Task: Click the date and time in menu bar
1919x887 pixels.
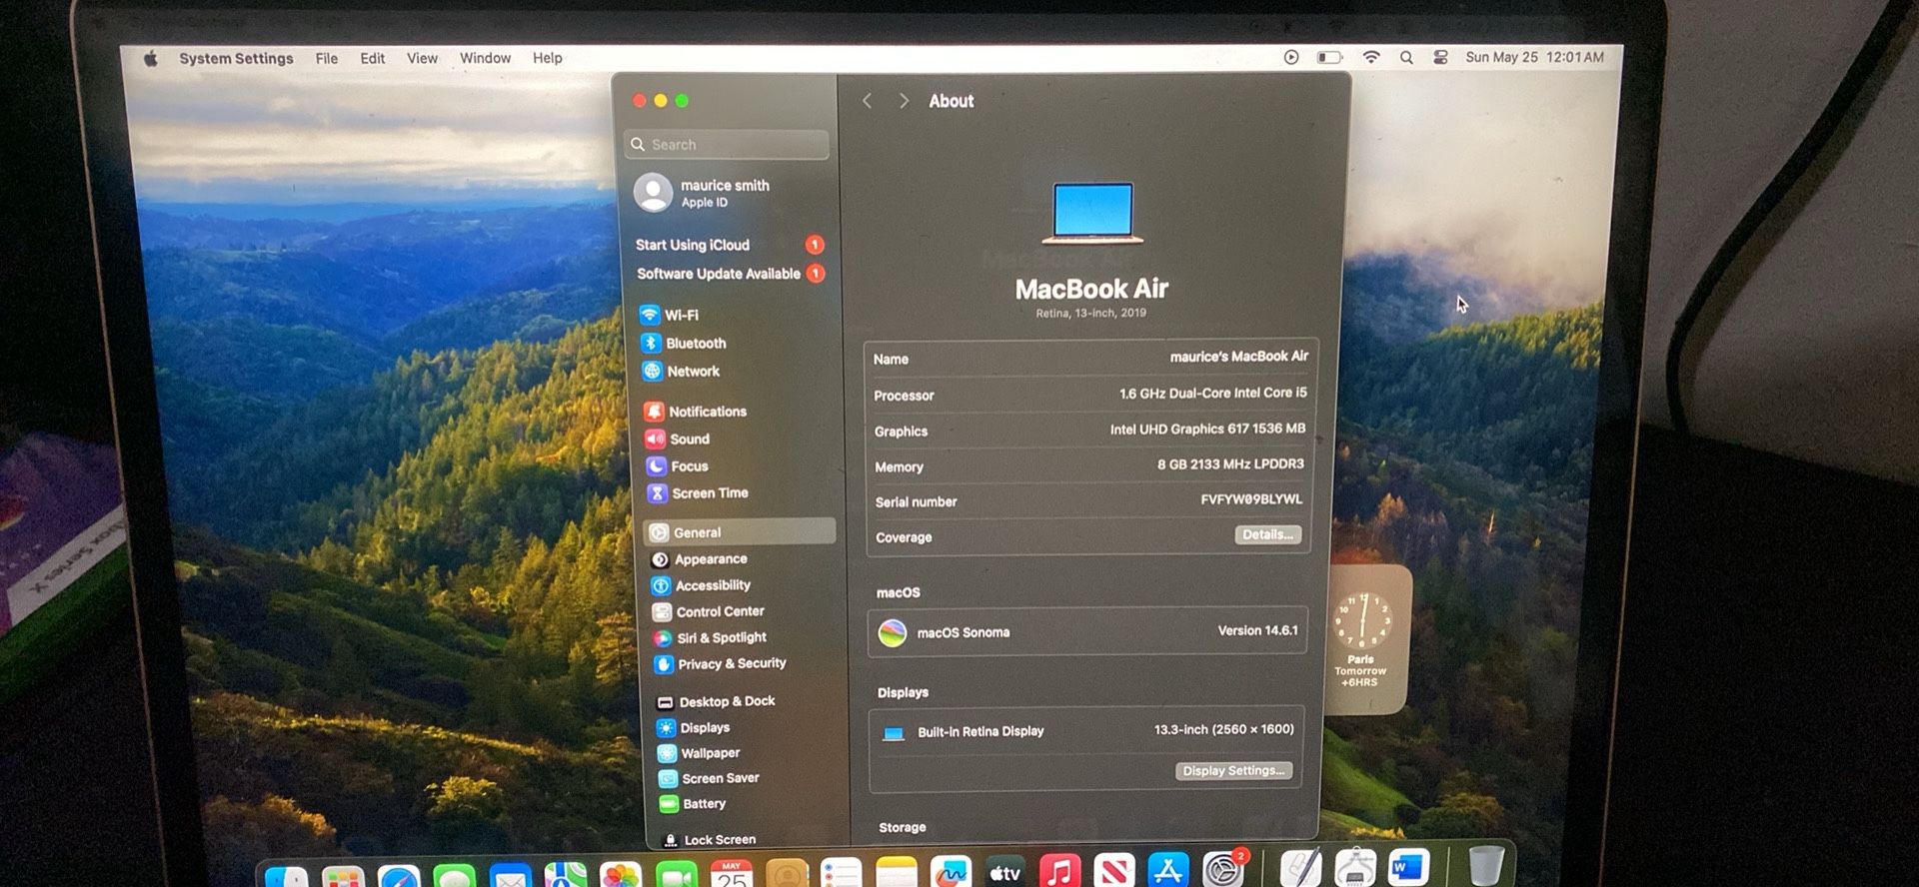Action: click(1534, 57)
